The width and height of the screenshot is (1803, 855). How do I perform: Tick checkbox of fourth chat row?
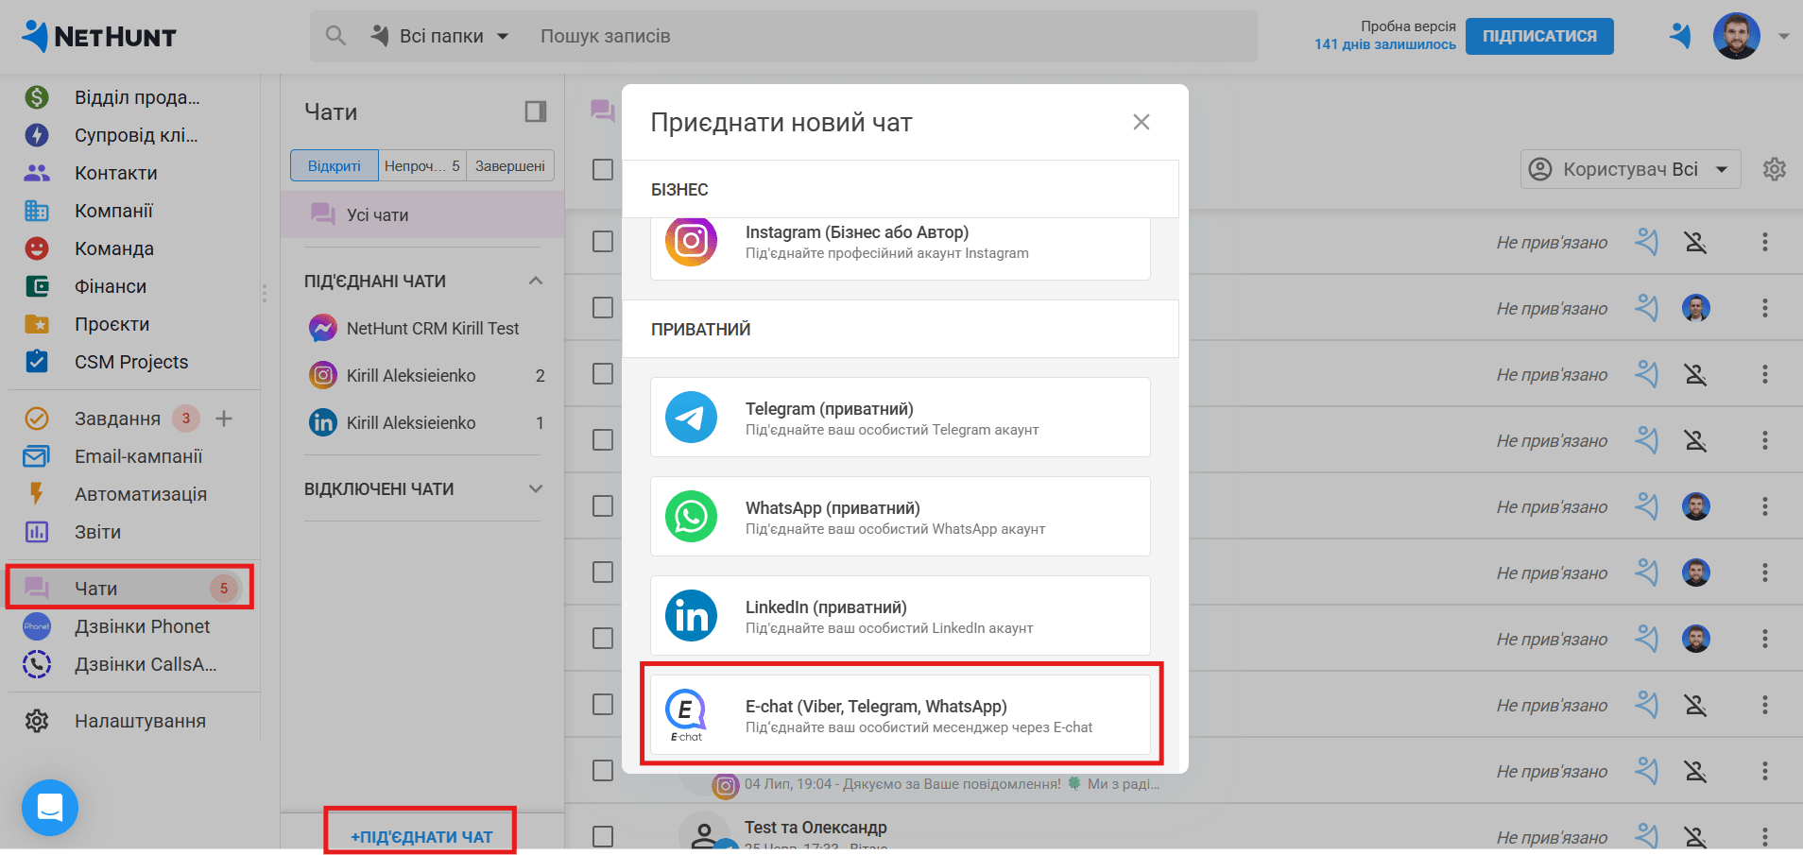pyautogui.click(x=603, y=440)
